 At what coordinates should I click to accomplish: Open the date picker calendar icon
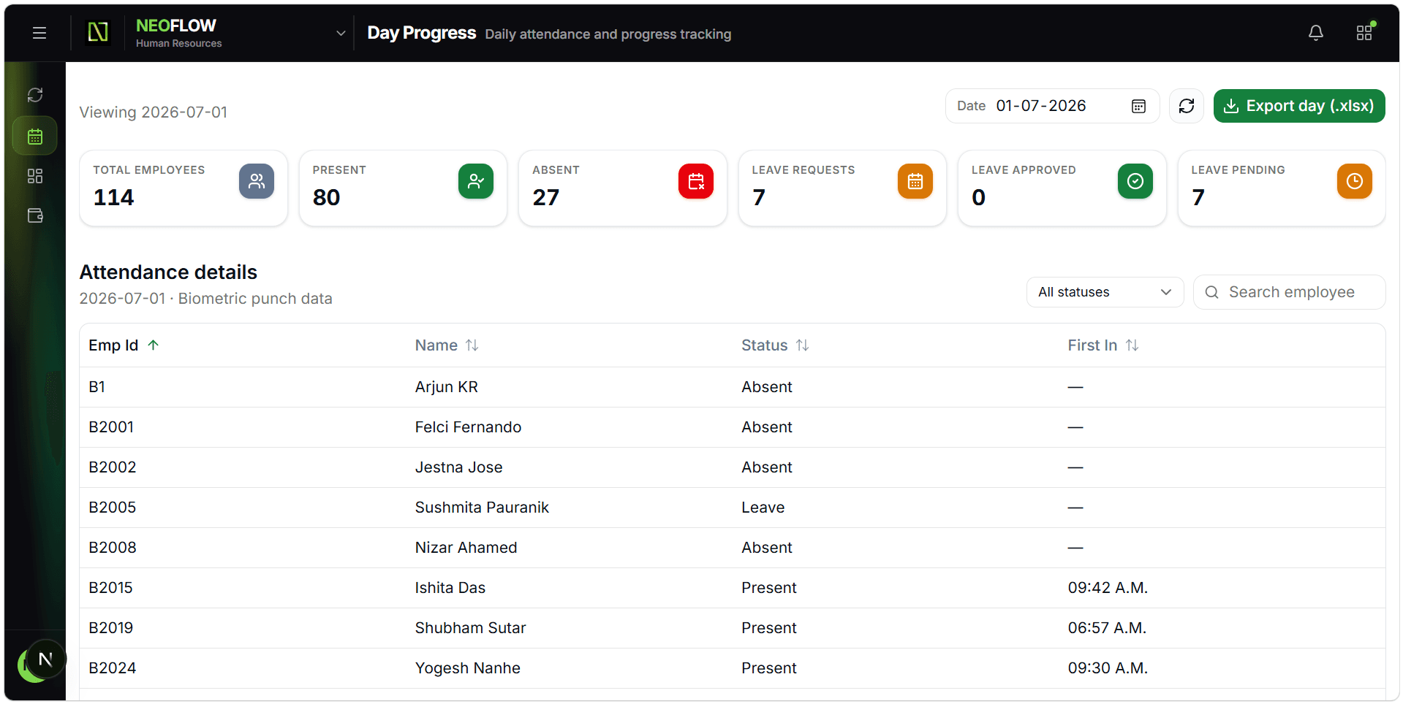point(1138,107)
